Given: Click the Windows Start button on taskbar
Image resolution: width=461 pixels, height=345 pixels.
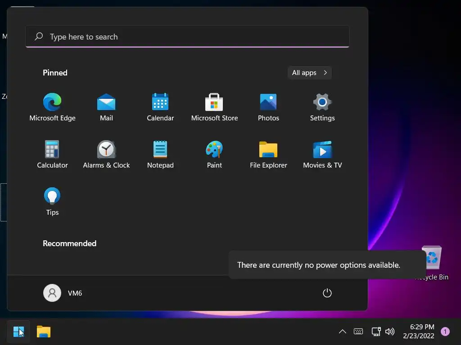Looking at the screenshot, I should click(x=18, y=332).
